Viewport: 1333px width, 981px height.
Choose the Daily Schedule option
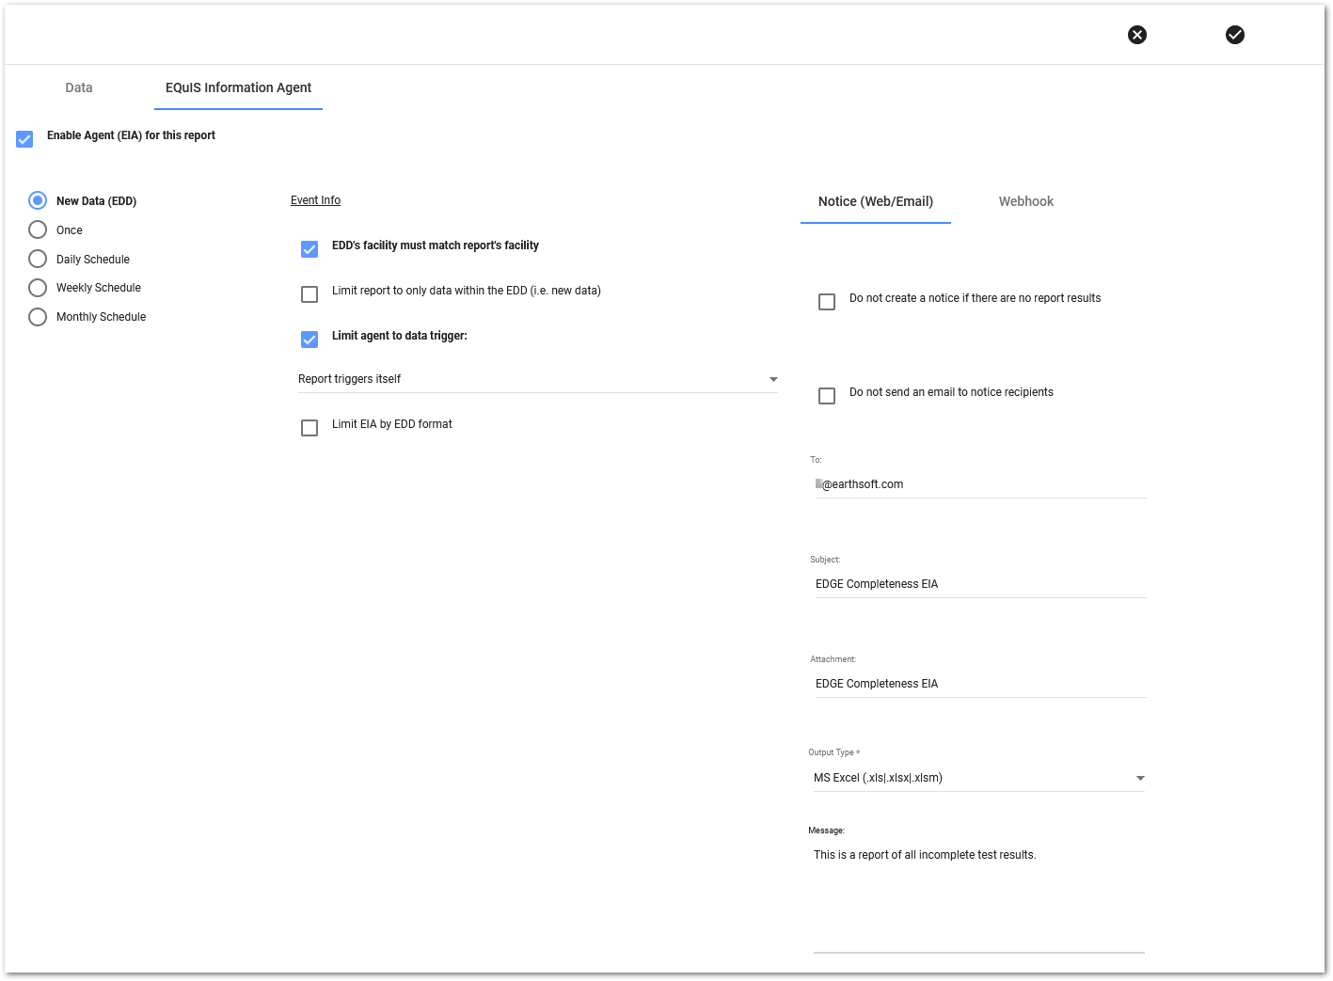[38, 259]
